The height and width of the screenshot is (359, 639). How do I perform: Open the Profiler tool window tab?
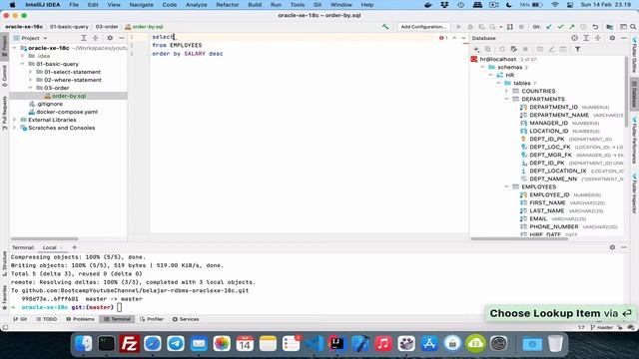pos(152,319)
